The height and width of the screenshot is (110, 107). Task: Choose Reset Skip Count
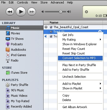(x=80, y=53)
